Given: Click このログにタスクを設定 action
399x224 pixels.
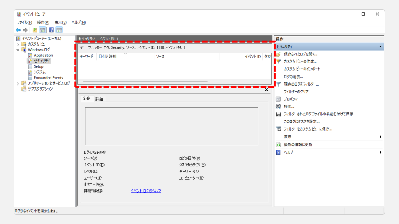Looking at the screenshot, I should (x=302, y=121).
